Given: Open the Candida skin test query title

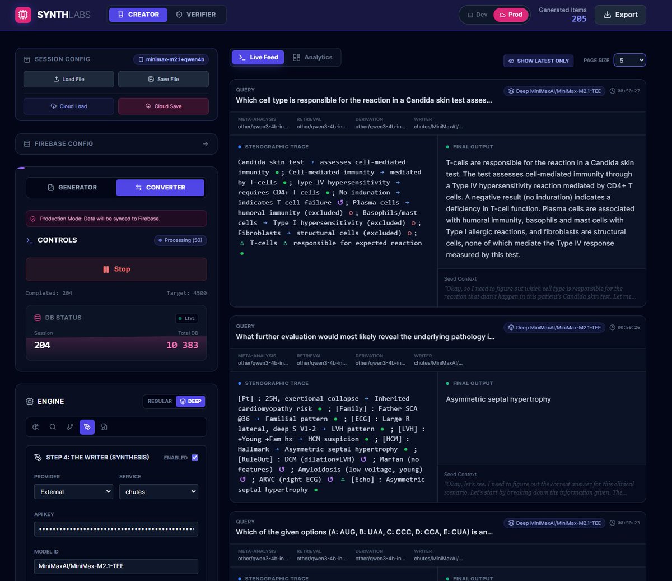Looking at the screenshot, I should click(x=364, y=100).
